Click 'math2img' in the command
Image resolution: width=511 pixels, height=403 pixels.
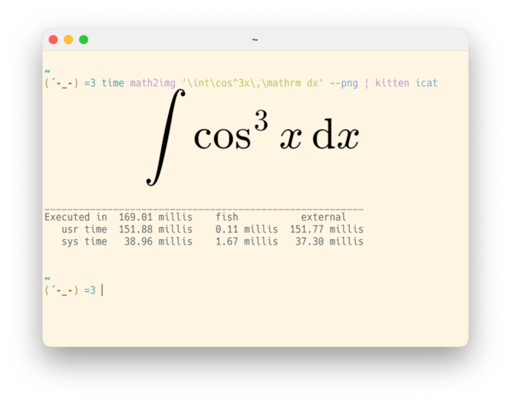tap(153, 83)
